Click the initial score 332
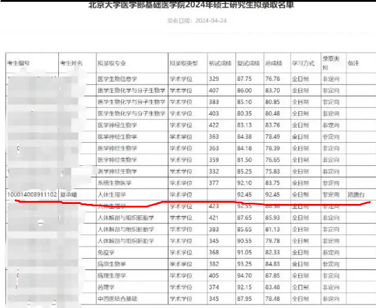The width and height of the screenshot is (376, 308). point(214,171)
